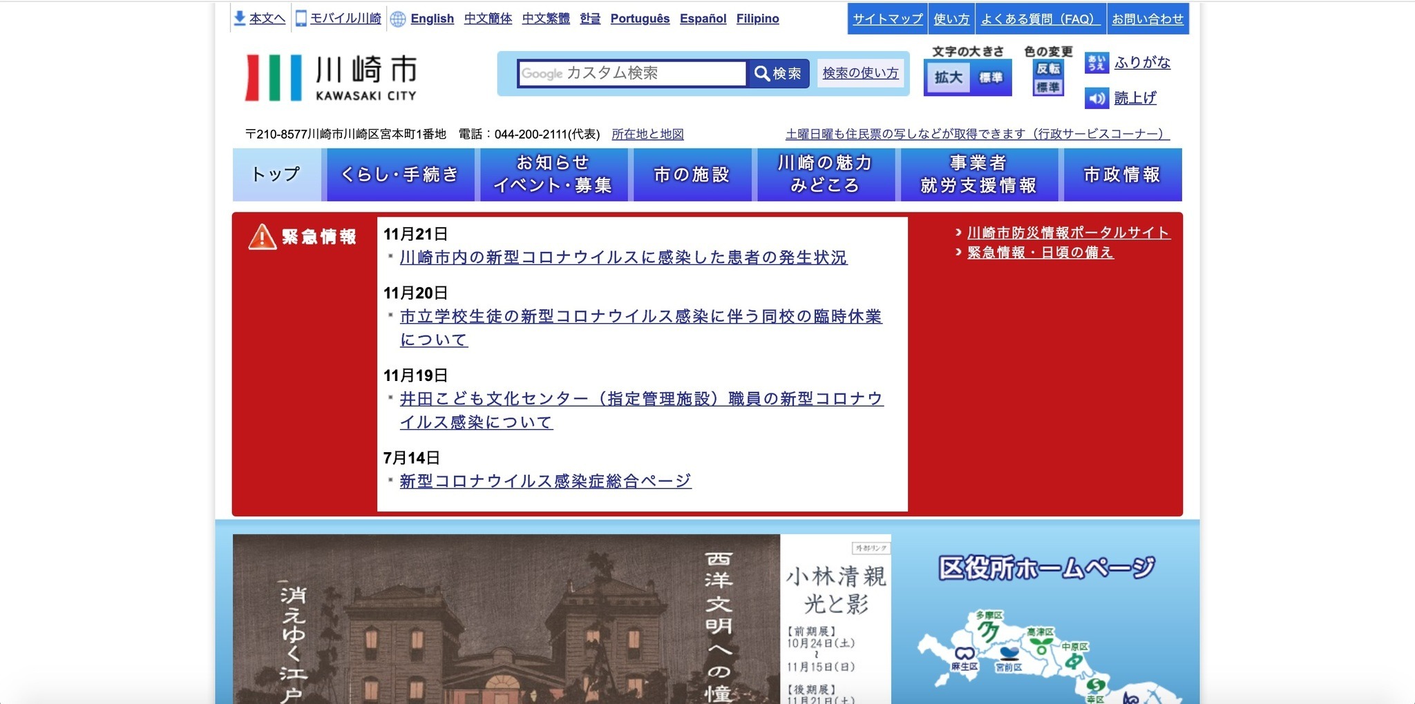Open the くらし・手続き navigation tab
The height and width of the screenshot is (704, 1415).
[400, 175]
